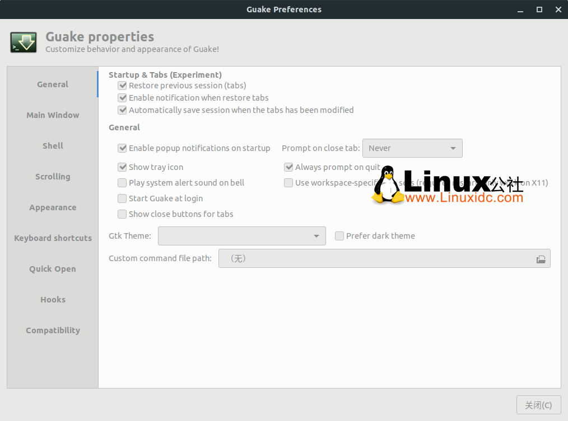
Task: Go to the Shell settings tab
Action: [53, 146]
